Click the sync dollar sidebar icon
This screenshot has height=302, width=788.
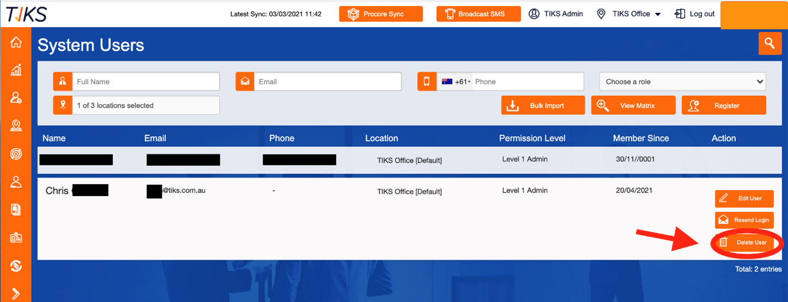(x=16, y=266)
